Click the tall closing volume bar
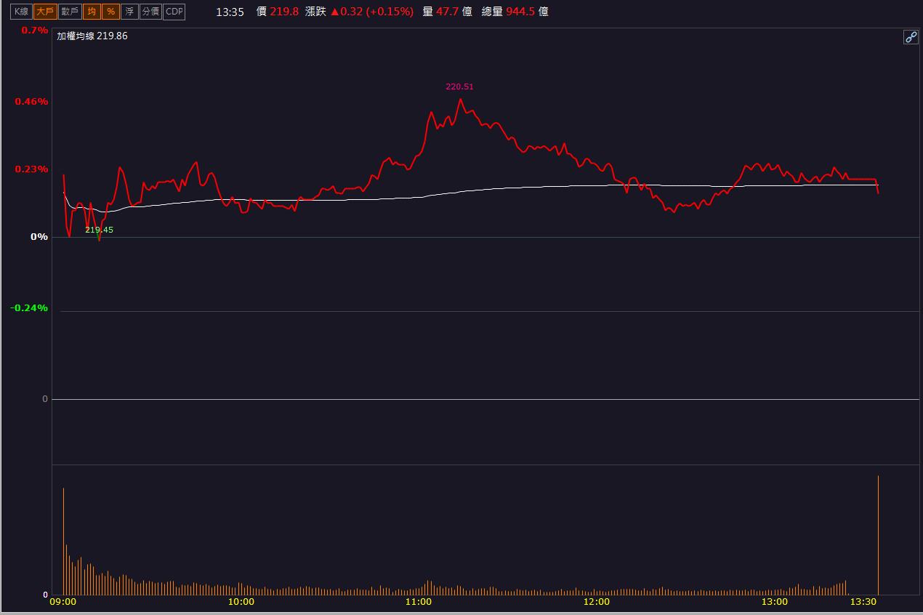 click(878, 534)
